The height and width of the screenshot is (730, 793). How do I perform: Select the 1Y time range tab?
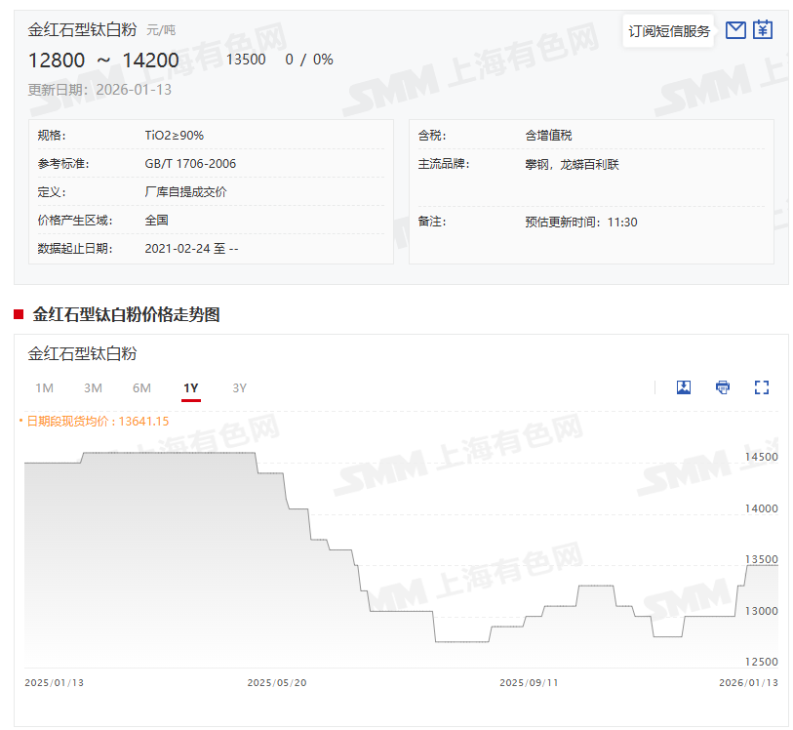click(x=191, y=388)
